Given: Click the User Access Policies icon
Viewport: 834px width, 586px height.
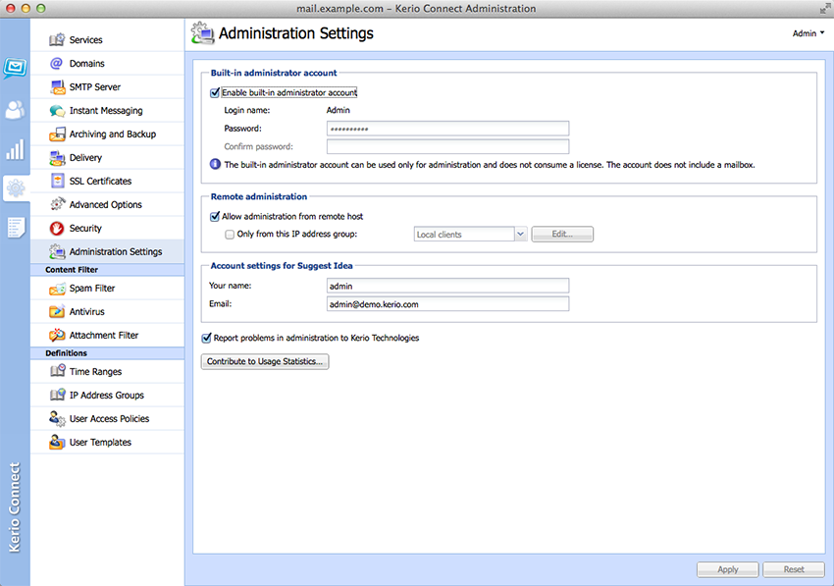Looking at the screenshot, I should (x=57, y=418).
